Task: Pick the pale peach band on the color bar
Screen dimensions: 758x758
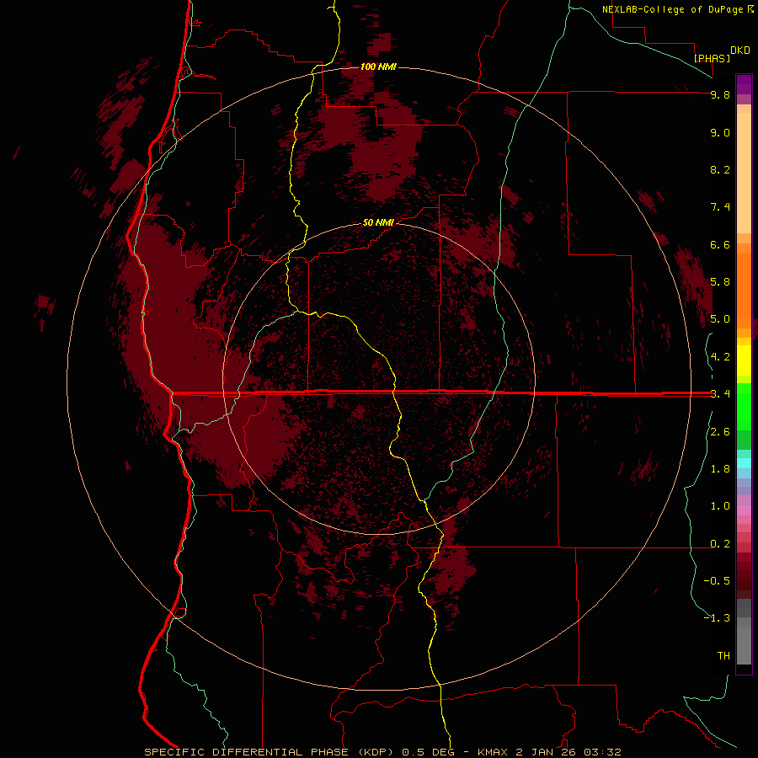Action: 744,173
